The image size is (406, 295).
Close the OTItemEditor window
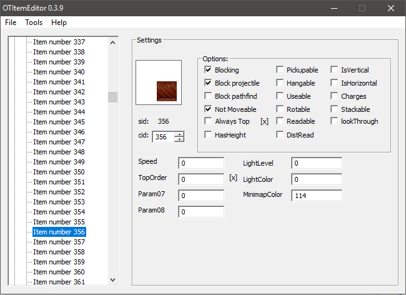(x=391, y=8)
